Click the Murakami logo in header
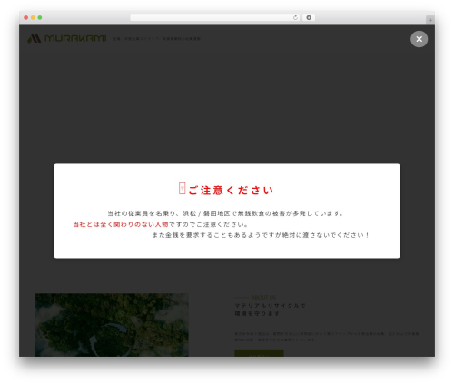 (x=67, y=38)
